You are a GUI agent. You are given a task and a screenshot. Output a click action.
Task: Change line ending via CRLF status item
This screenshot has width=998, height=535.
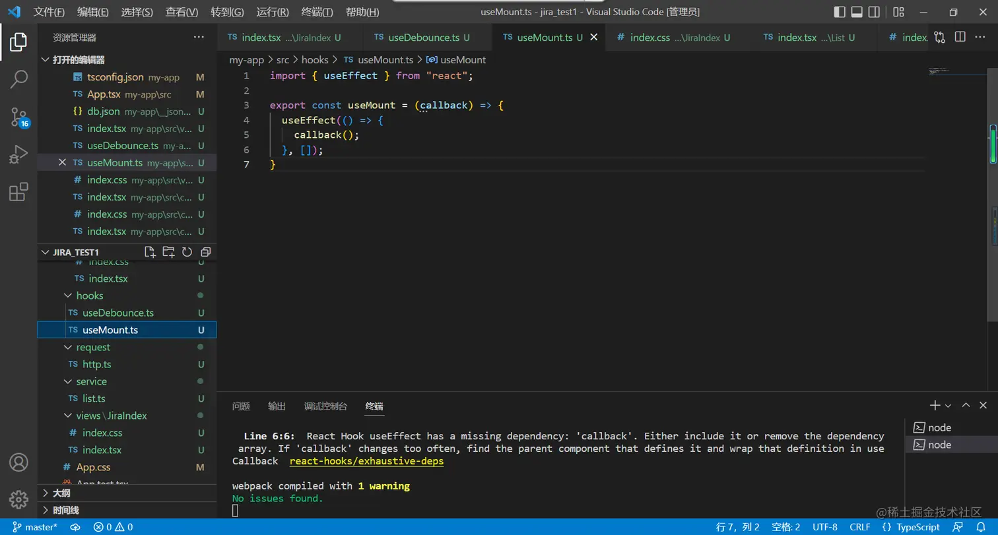860,527
